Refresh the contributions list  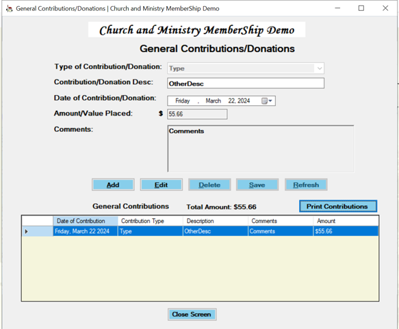point(306,185)
